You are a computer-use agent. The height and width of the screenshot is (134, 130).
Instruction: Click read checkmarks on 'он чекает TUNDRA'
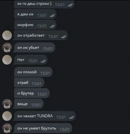[x=72, y=118]
